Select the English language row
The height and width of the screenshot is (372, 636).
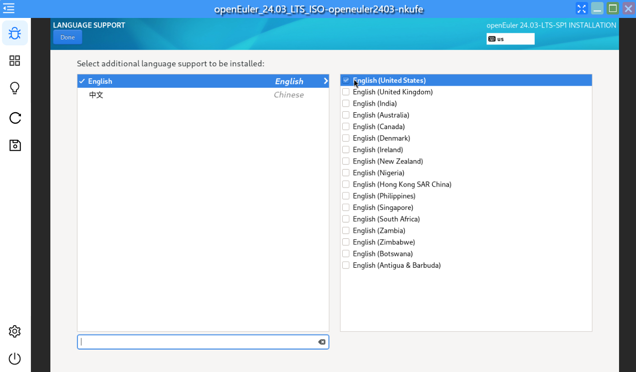point(203,81)
